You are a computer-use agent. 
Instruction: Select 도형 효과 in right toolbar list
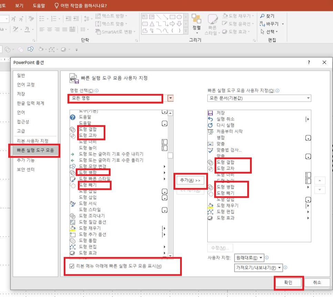[259, 218]
